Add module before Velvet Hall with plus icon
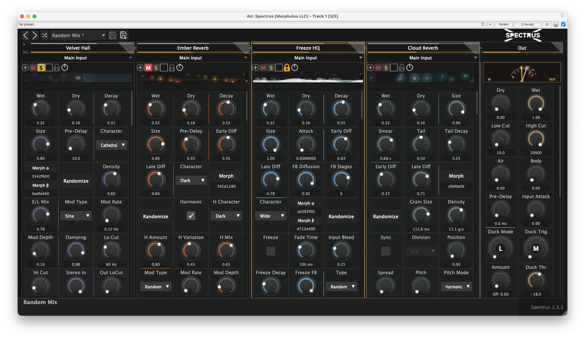Image resolution: width=585 pixels, height=339 pixels. click(25, 67)
